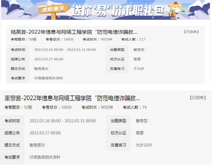Click 考试时长：90分钟 in the 重塑赛 card

pyautogui.click(x=97, y=107)
